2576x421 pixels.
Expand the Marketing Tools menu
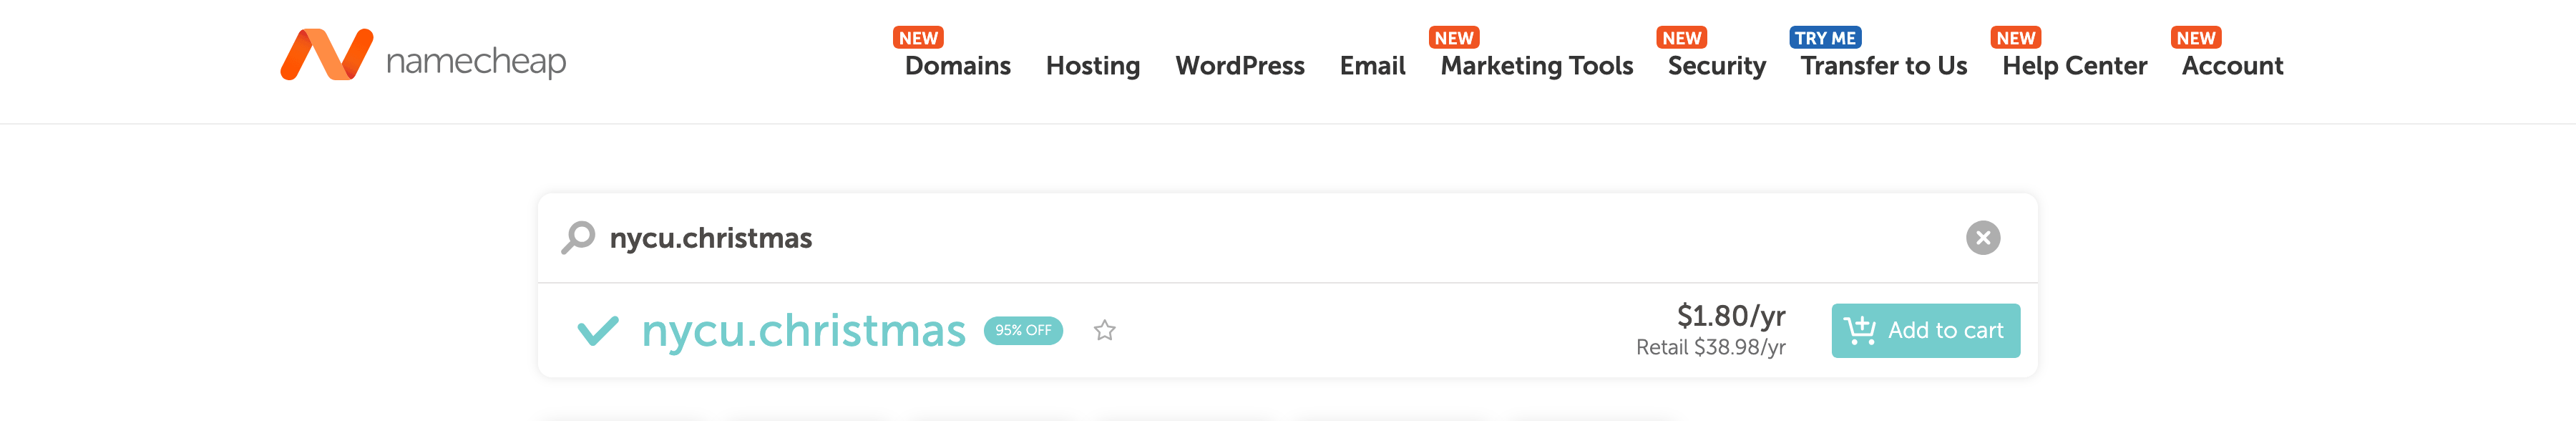coord(1536,66)
